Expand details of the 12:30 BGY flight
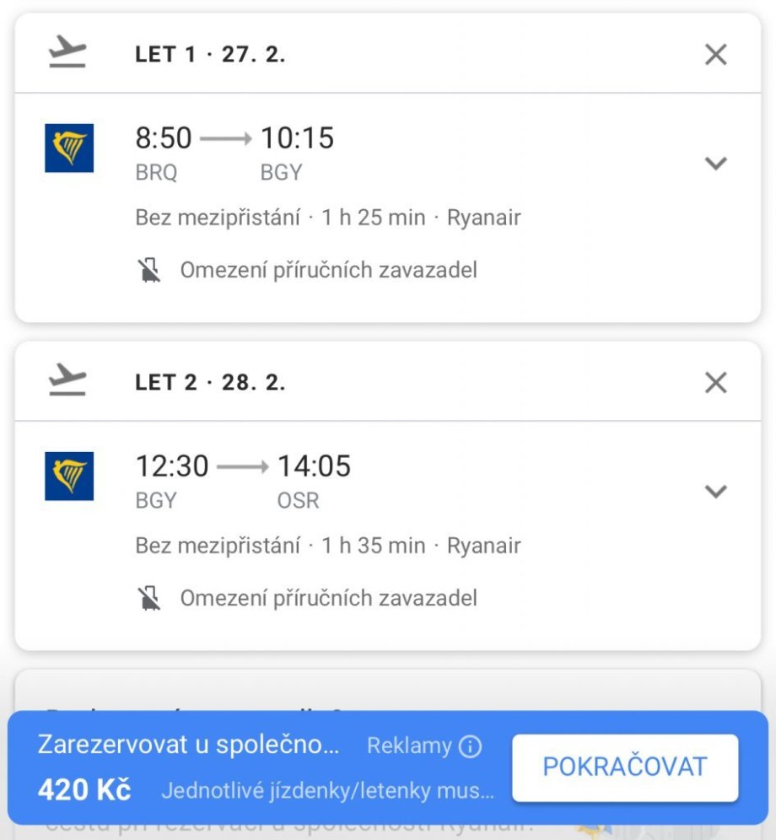Image resolution: width=776 pixels, height=840 pixels. coord(715,492)
